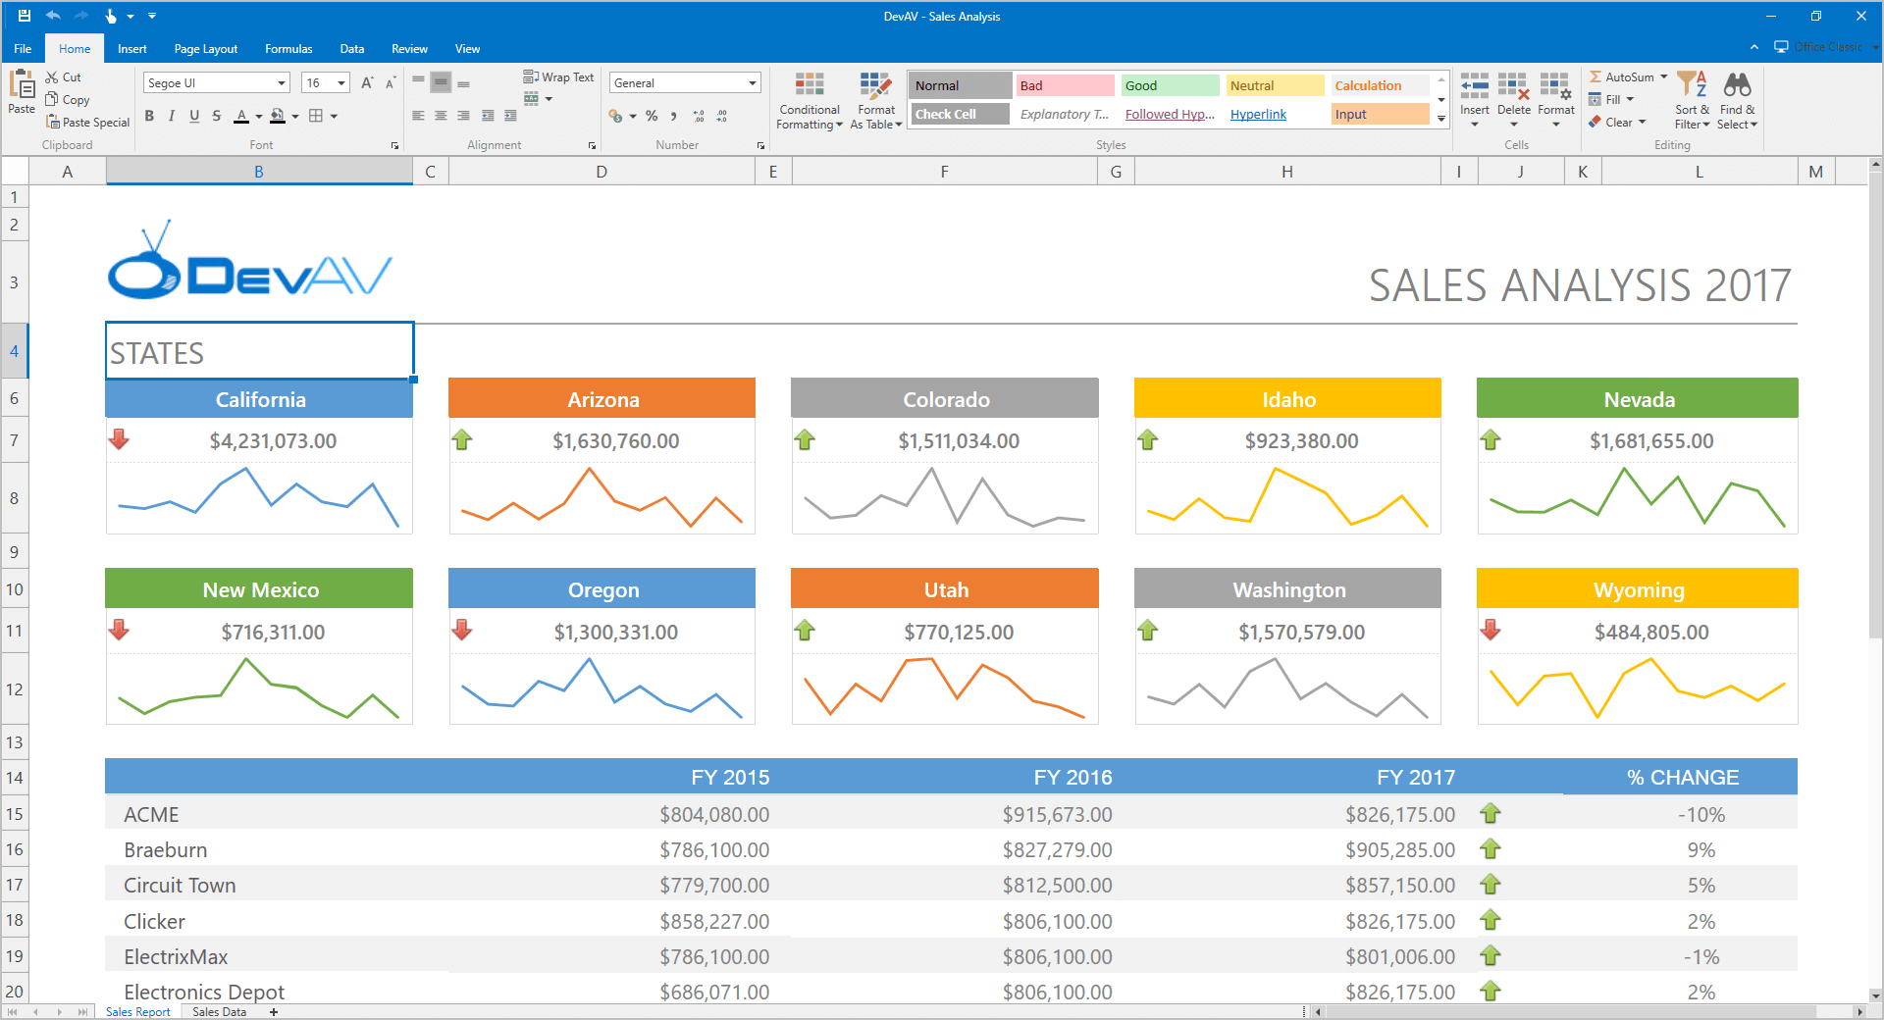Screen dimensions: 1884x1020
Task: Open the Sales Data sheet tab
Action: click(x=219, y=1011)
